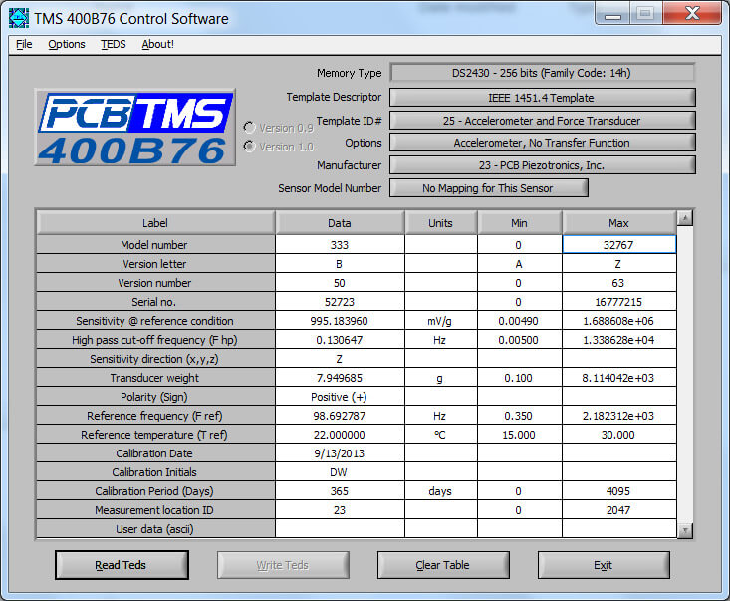Open the IEEE 1451.4 Template Descriptor field
This screenshot has width=730, height=601.
[542, 98]
